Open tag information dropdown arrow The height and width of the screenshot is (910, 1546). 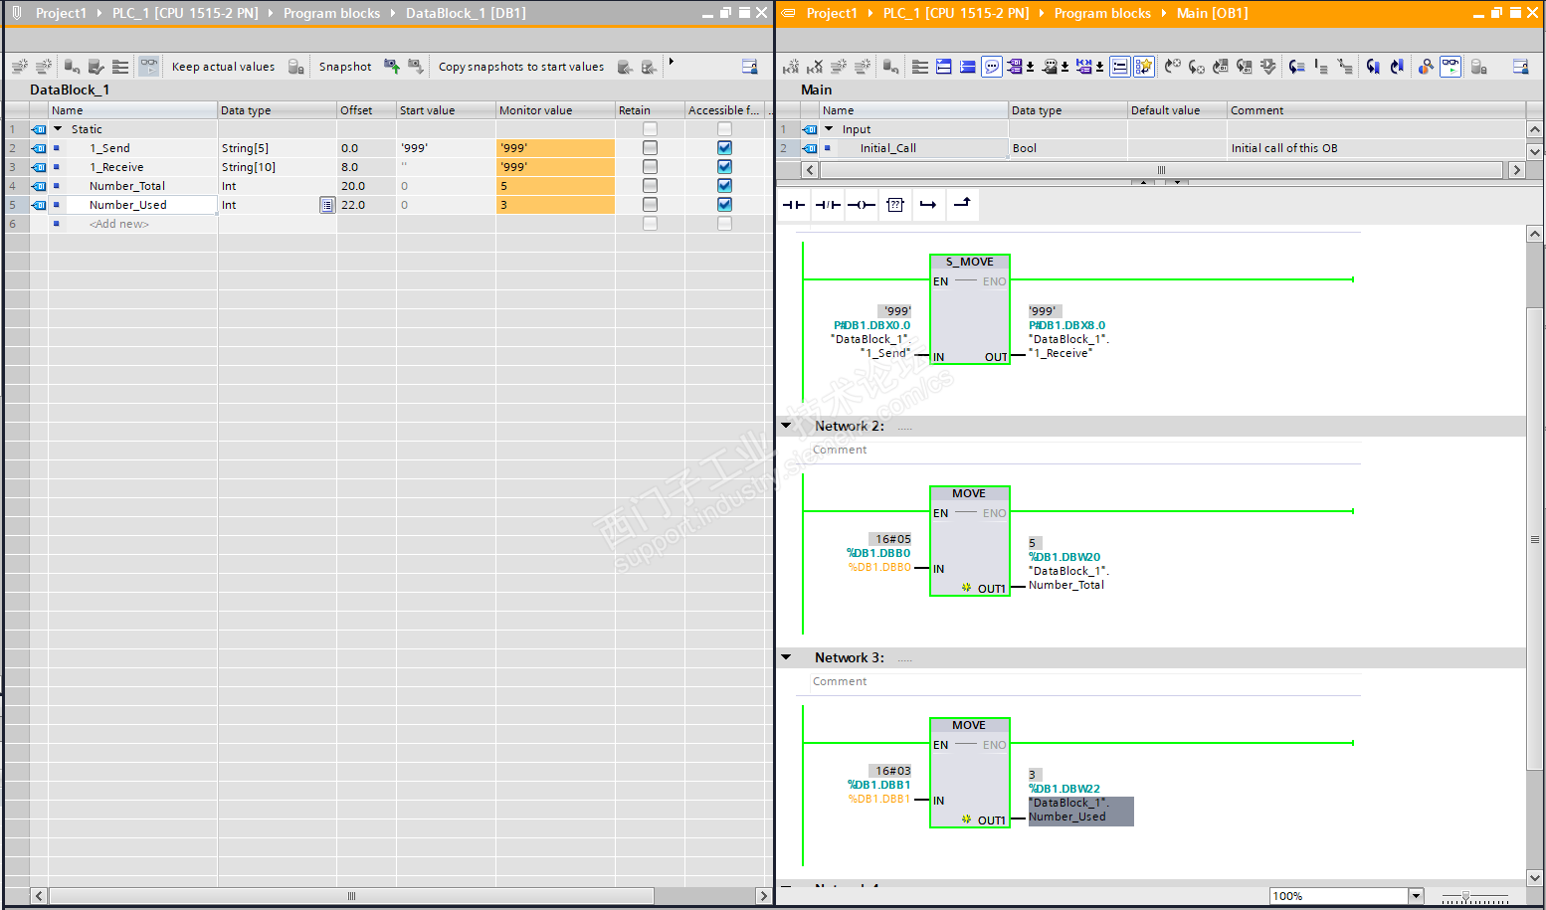1065,67
